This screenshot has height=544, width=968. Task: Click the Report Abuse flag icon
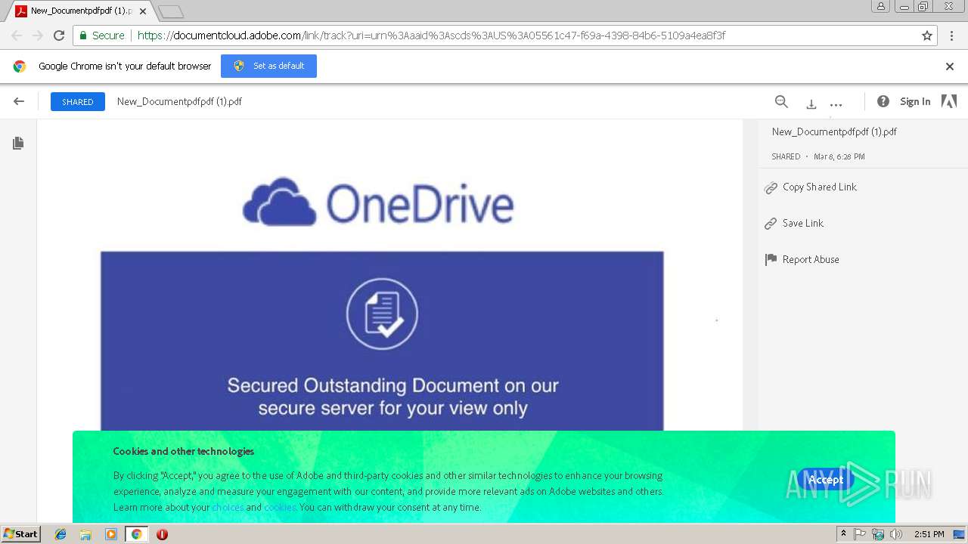(x=771, y=259)
